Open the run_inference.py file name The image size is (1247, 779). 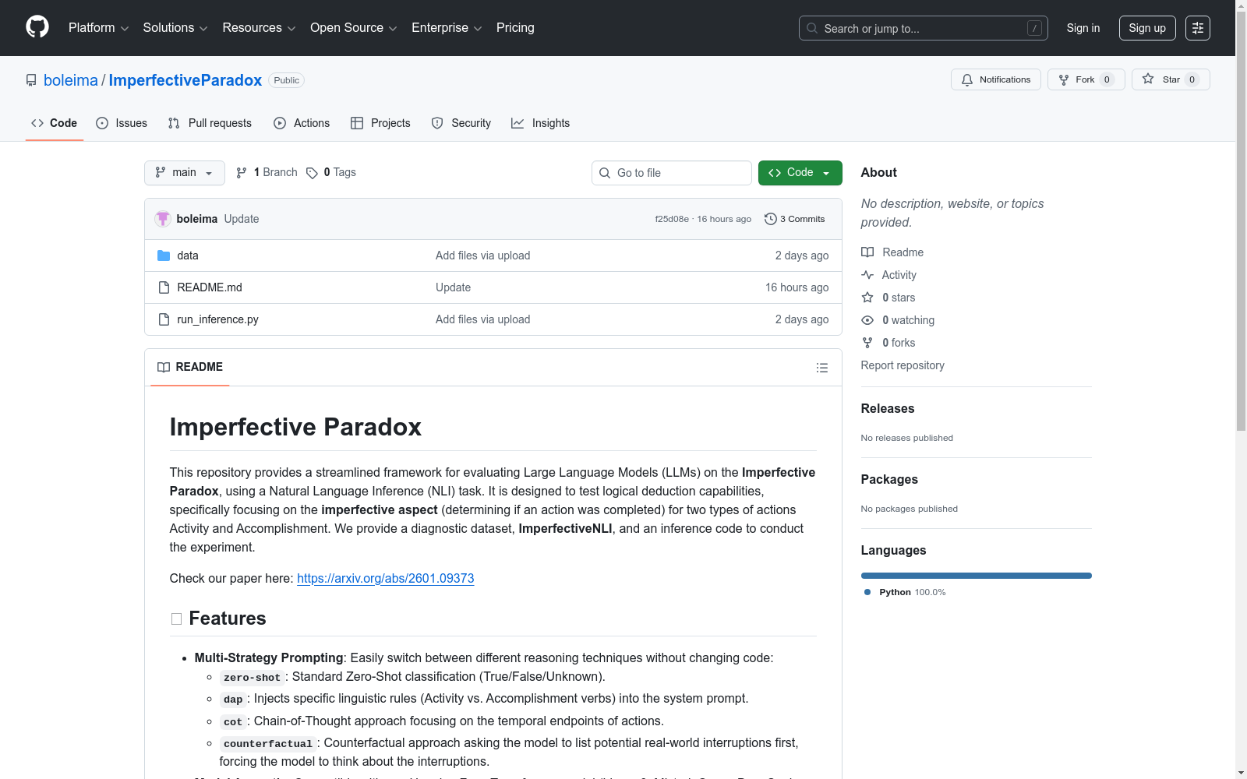tap(217, 319)
